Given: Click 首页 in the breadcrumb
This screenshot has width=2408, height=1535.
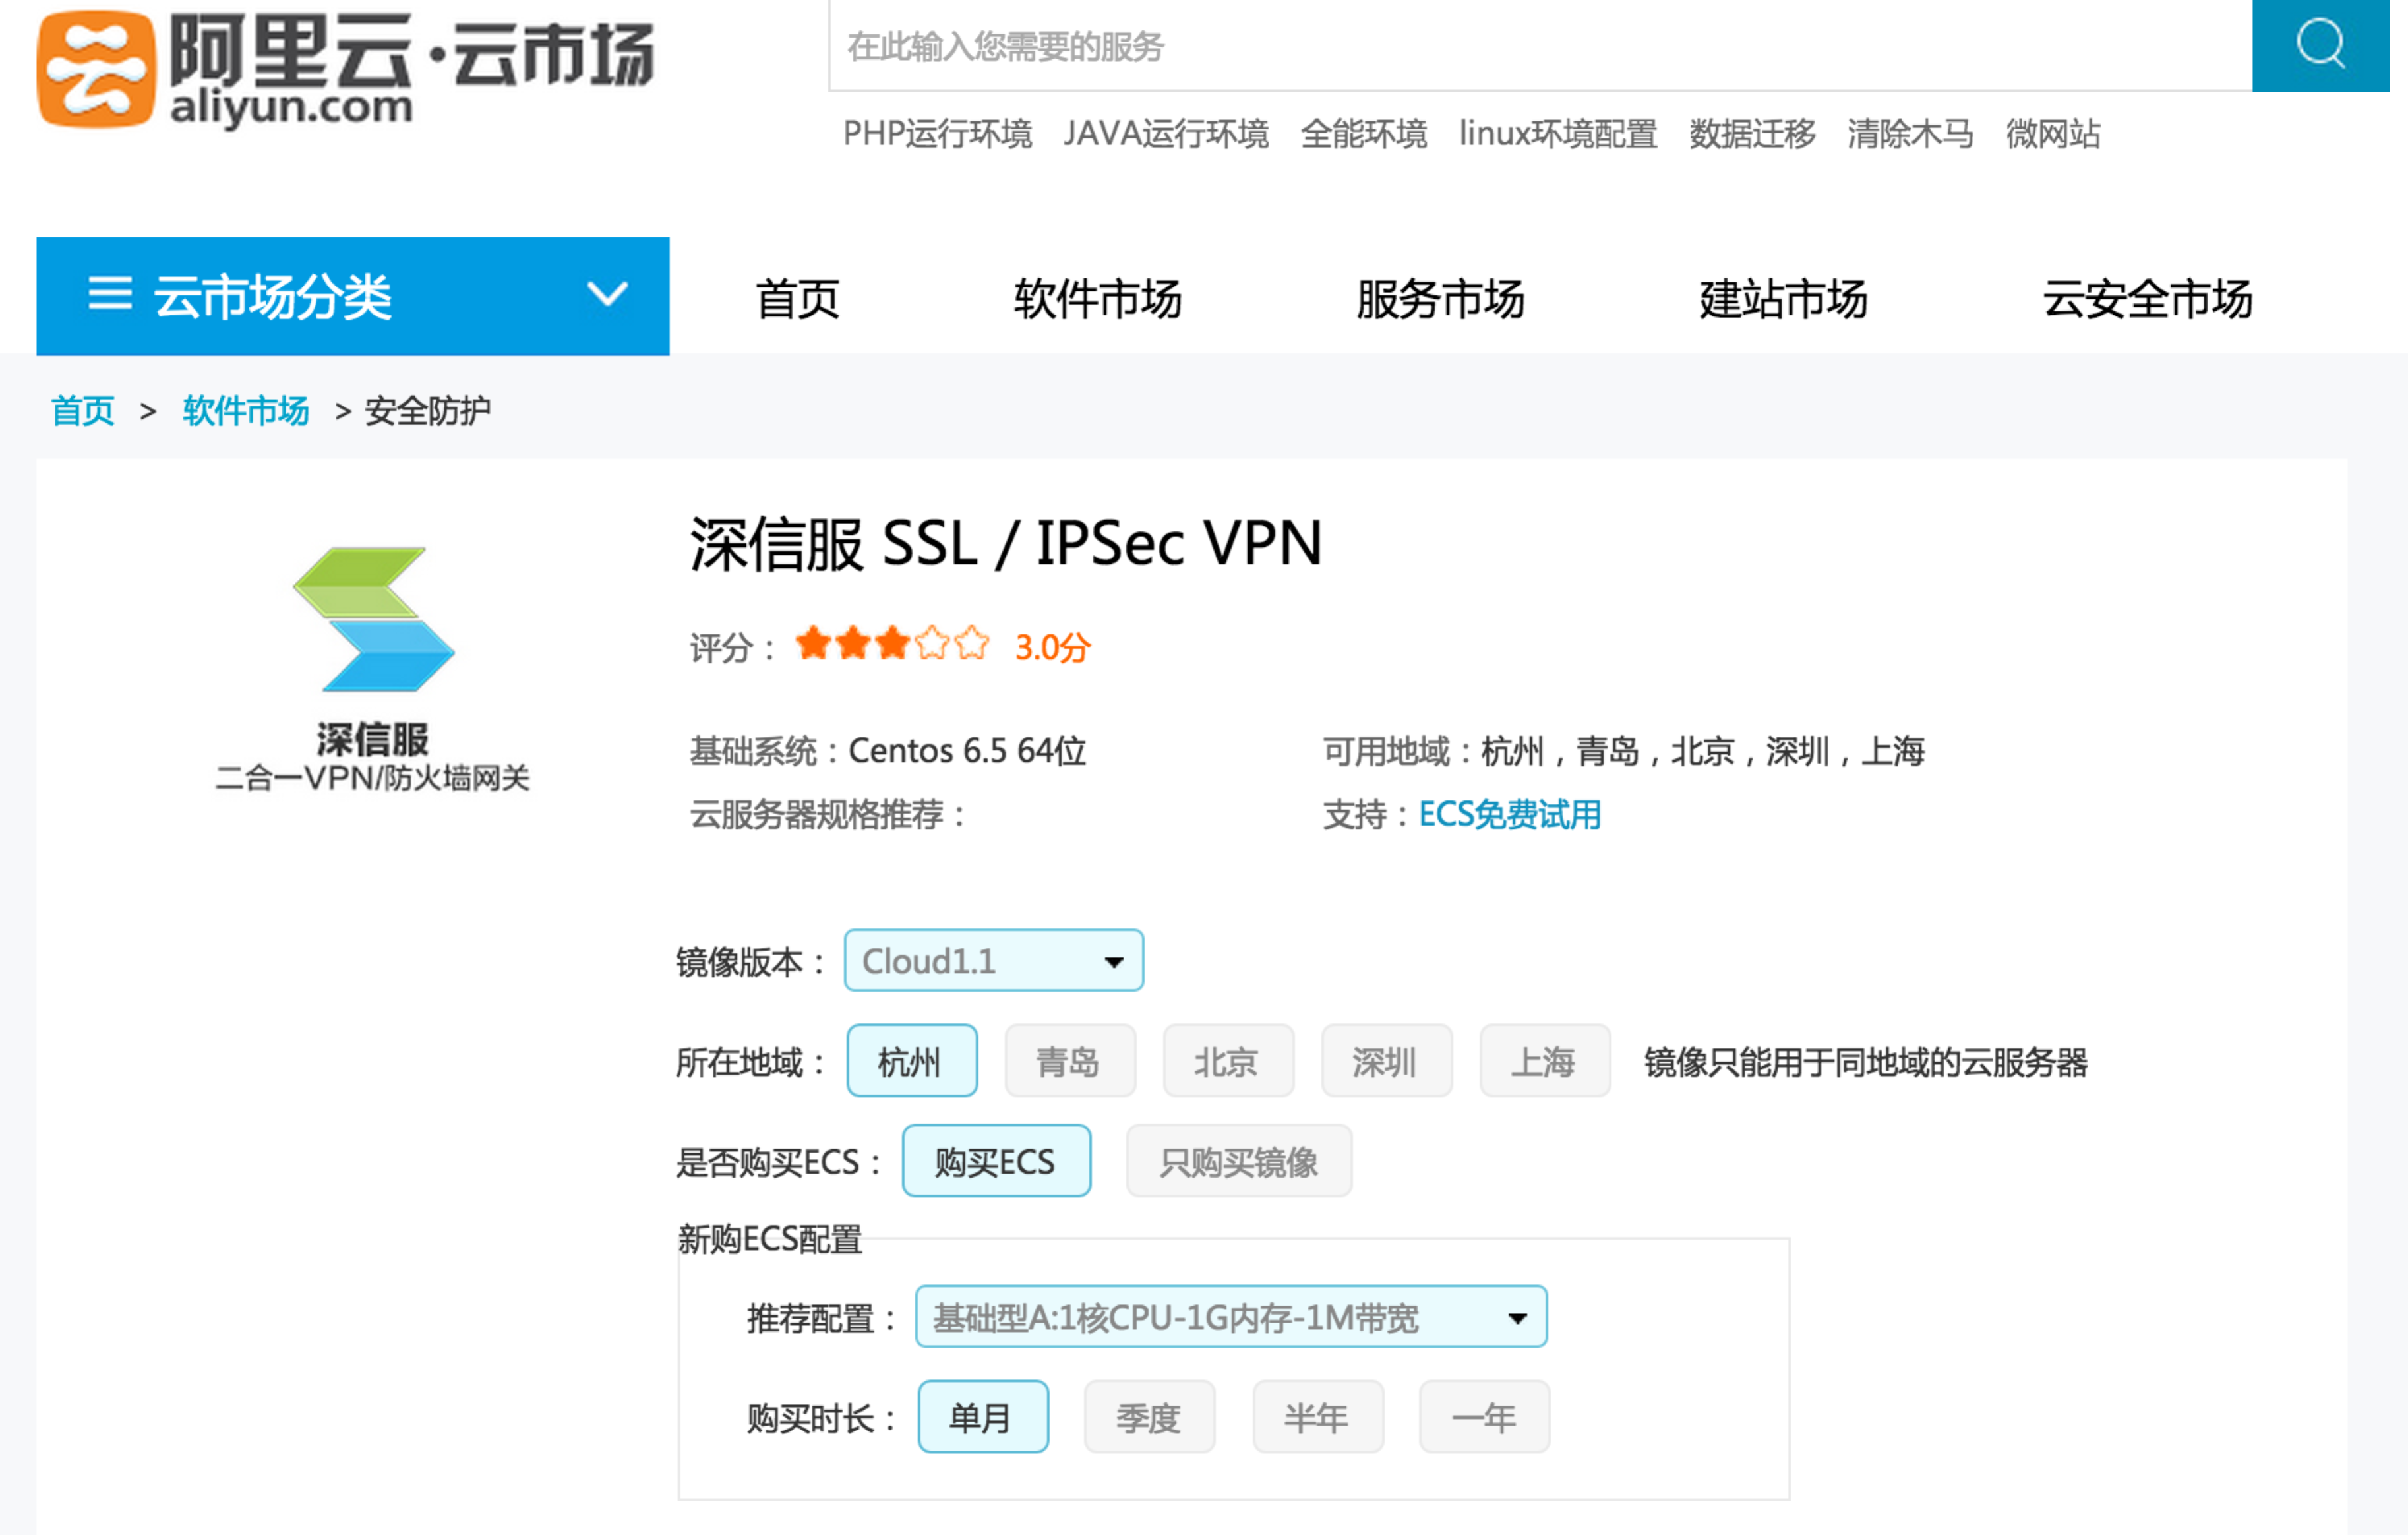Looking at the screenshot, I should (x=83, y=411).
